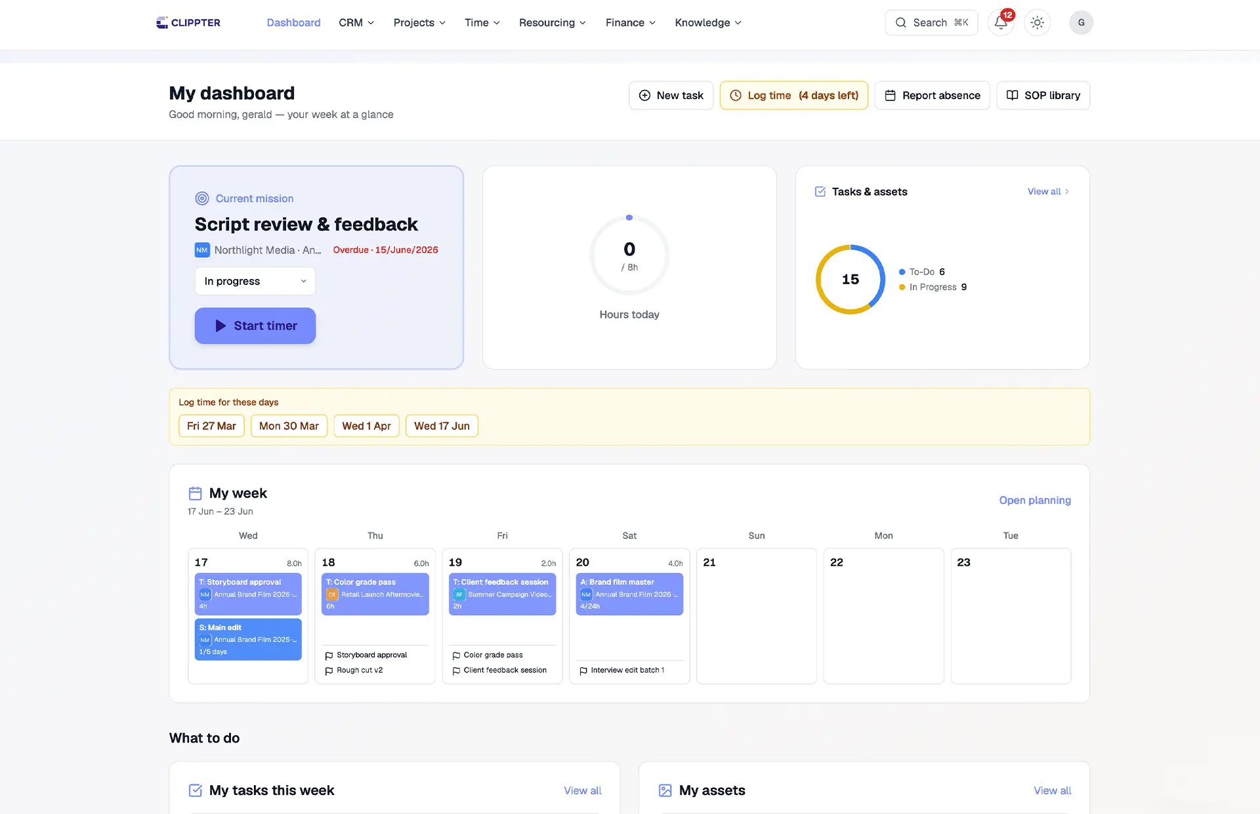Select the Fri 27 Mar day chip
Screen dimensions: 1260x814
pos(211,426)
